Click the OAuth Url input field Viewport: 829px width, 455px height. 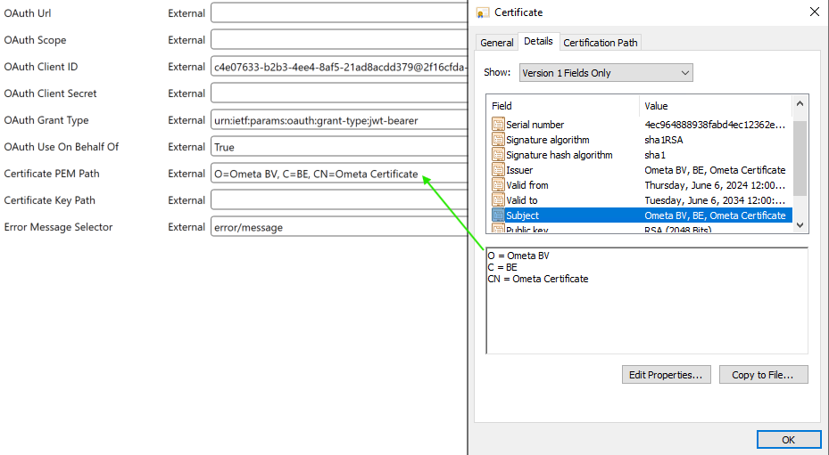(339, 13)
